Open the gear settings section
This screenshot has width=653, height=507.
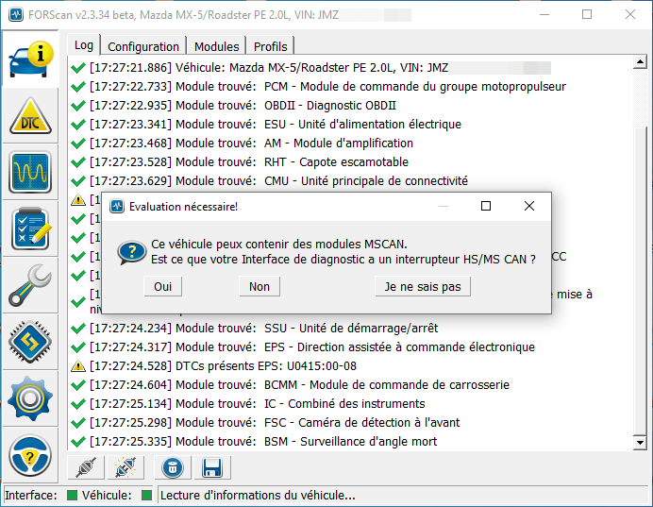pyautogui.click(x=30, y=398)
